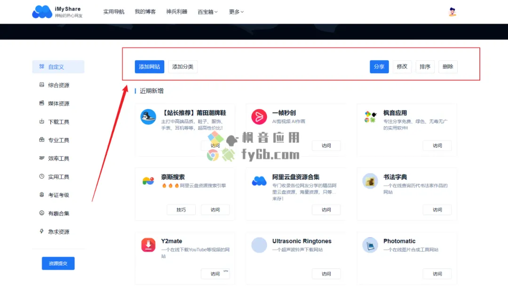Viewport: 508px width, 292px height.
Task: Open 我的博客 in top navigation
Action: coord(145,12)
